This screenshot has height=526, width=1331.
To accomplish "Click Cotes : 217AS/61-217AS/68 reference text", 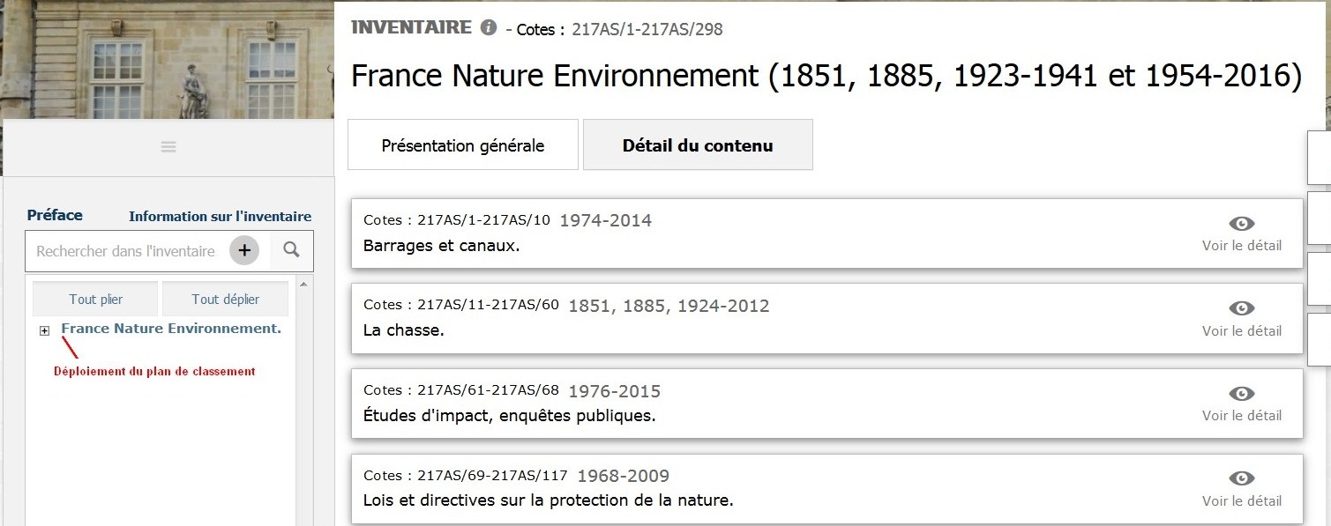I will tap(460, 389).
